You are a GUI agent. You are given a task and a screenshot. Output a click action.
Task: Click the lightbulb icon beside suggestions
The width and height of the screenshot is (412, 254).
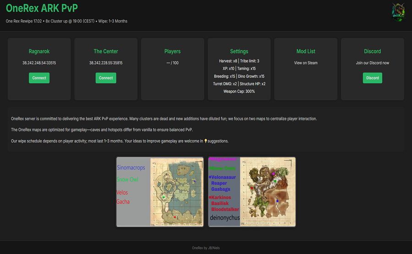pos(206,141)
